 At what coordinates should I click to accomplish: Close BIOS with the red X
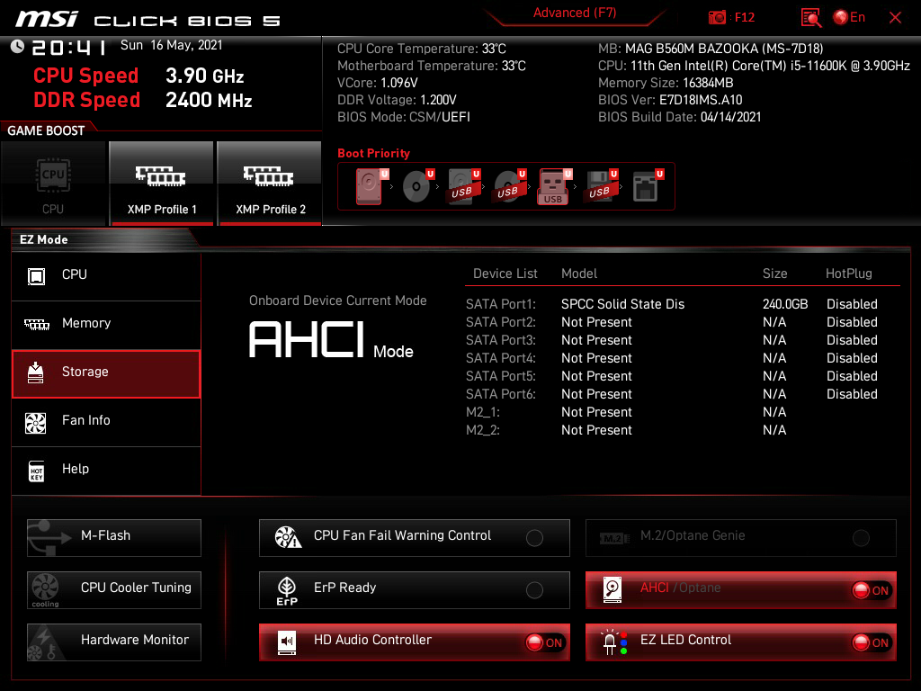895,18
